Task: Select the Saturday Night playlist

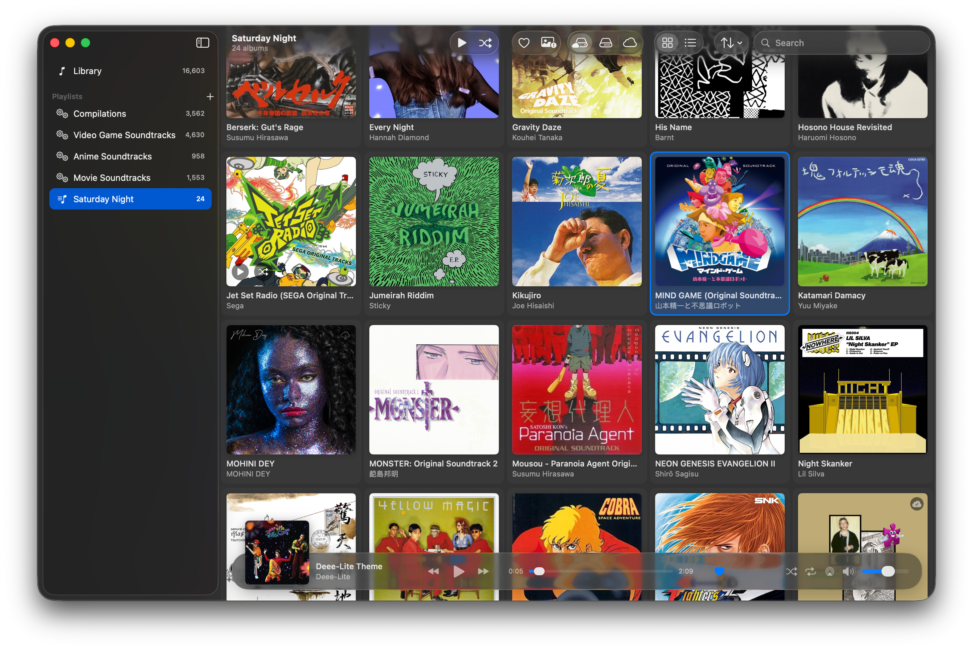Action: (130, 199)
